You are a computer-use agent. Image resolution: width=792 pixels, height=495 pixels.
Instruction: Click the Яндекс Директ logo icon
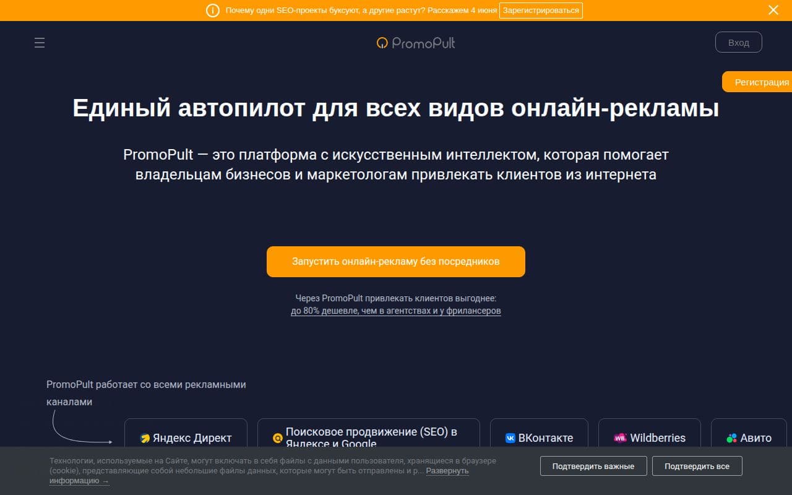pyautogui.click(x=145, y=438)
